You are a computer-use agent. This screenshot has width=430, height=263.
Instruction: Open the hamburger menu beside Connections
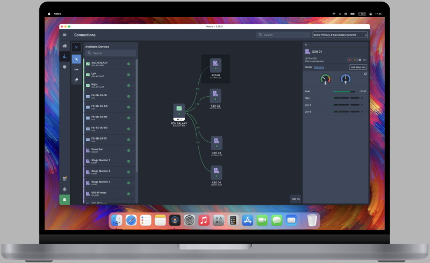tap(64, 35)
